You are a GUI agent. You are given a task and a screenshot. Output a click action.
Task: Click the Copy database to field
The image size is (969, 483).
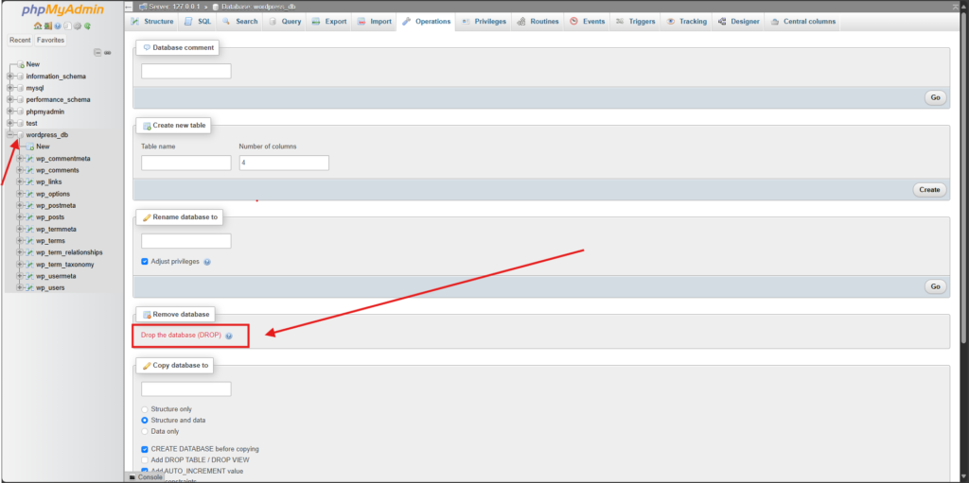[186, 389]
